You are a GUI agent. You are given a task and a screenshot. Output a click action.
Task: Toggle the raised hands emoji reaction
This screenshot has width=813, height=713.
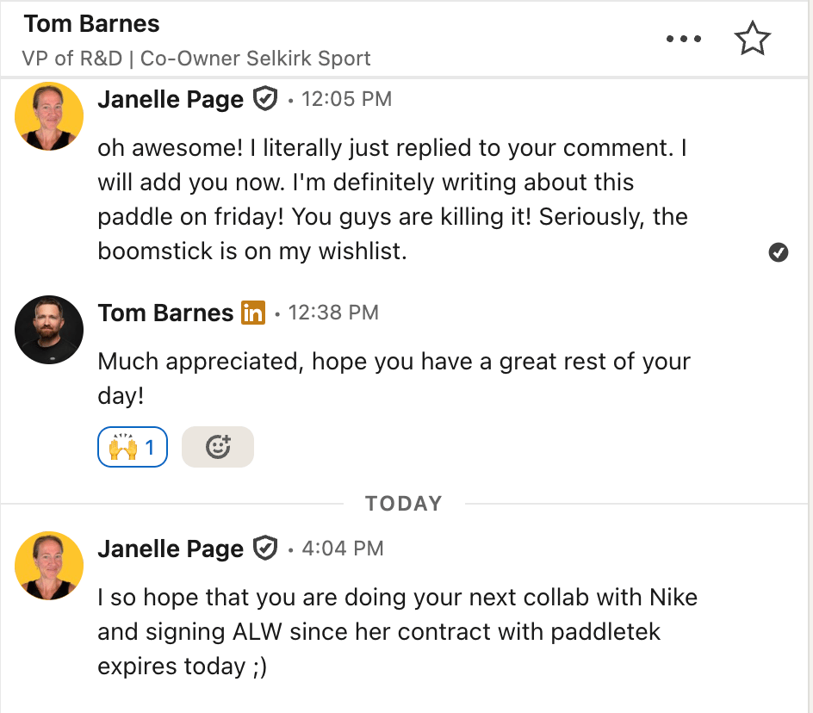(133, 447)
